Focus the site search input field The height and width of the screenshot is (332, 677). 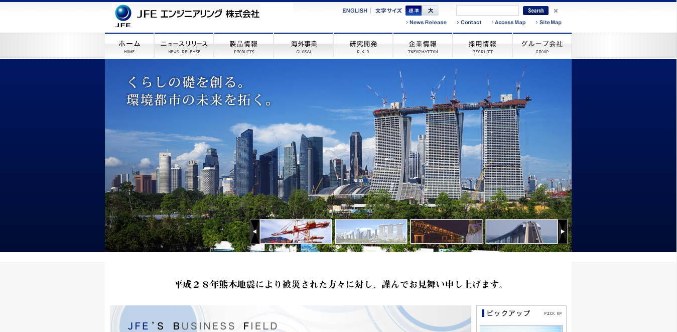click(487, 11)
